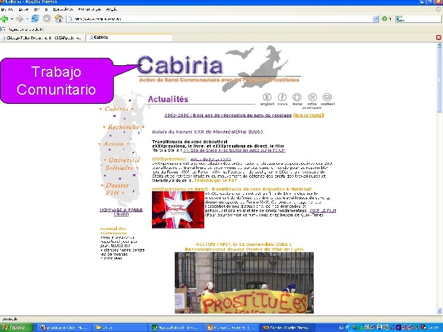Click the VOIR LE FILM link

pyautogui.click(x=322, y=211)
